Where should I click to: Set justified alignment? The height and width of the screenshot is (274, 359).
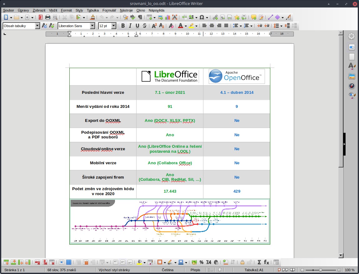click(226, 26)
